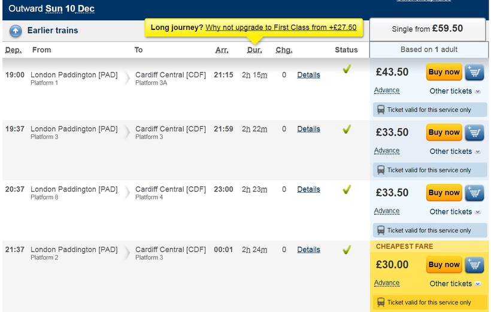
Task: Add the 20:37 train to basket
Action: pos(474,193)
